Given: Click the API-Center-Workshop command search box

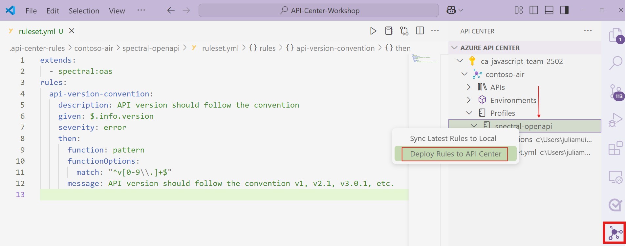Looking at the screenshot, I should click(x=318, y=10).
